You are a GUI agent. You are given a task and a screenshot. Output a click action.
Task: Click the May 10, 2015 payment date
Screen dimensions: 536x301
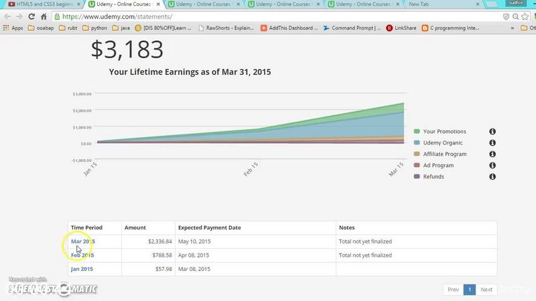click(194, 241)
